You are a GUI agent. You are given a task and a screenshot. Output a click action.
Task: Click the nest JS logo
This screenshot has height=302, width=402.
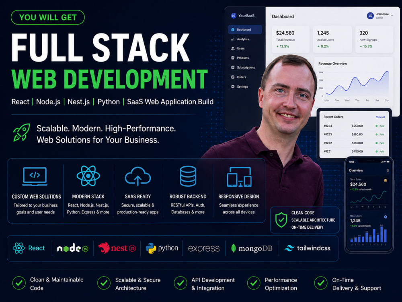(117, 248)
